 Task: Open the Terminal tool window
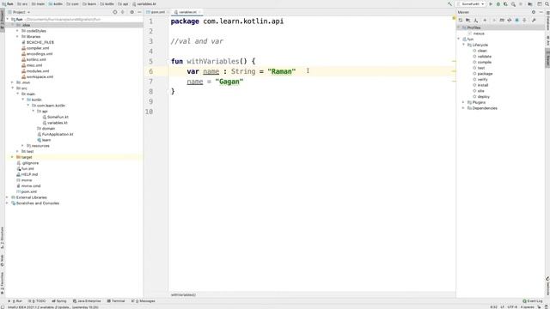pos(116,301)
